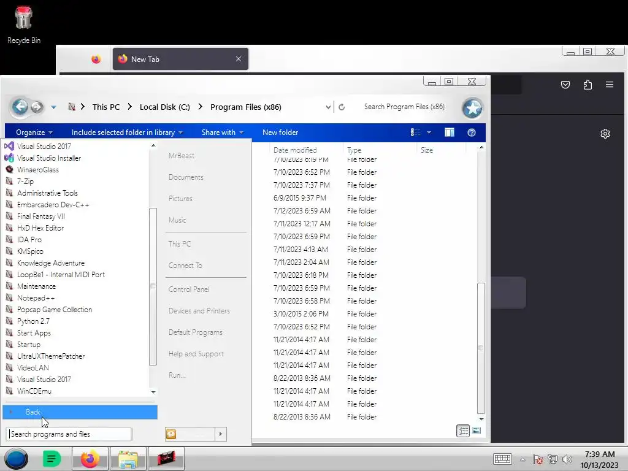Open Firefox settings gear on New Tab
Screen dimensions: 628x471
click(x=605, y=134)
